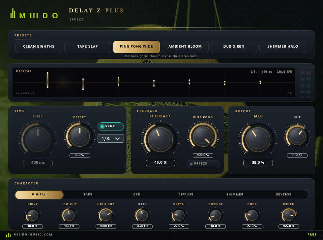323x240 pixels.
Task: Click the large Time knob
Action: 38,139
